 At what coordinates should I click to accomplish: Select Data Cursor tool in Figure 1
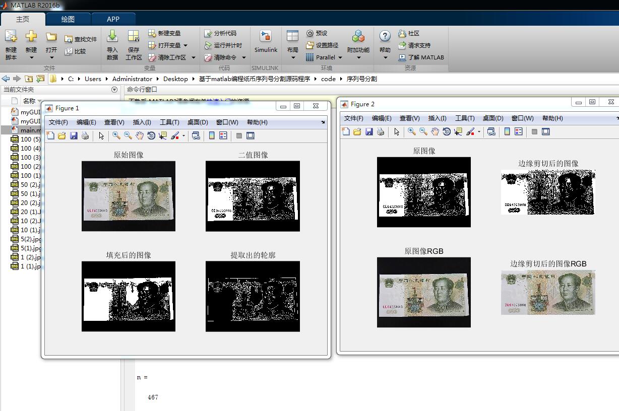pyautogui.click(x=163, y=135)
